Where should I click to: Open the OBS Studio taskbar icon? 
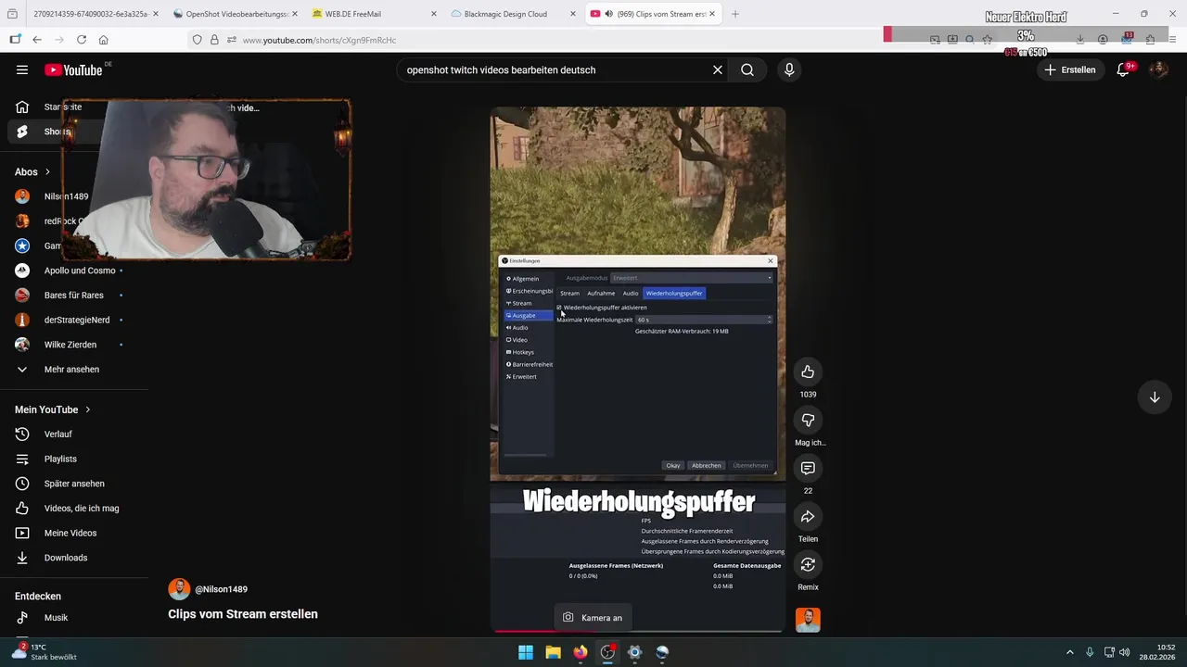click(x=607, y=652)
